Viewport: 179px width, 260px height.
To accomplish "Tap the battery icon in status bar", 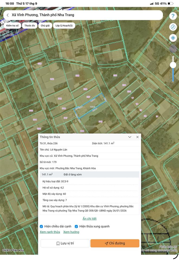I will (171, 4).
